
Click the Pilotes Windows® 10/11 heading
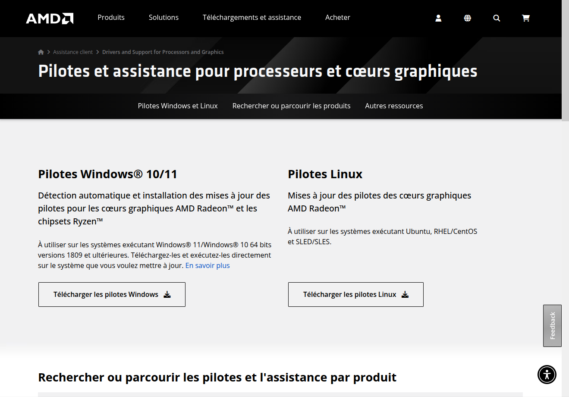[108, 174]
